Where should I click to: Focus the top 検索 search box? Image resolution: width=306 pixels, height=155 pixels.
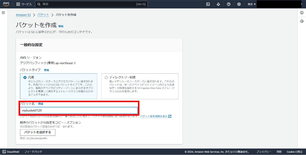click(x=91, y=4)
